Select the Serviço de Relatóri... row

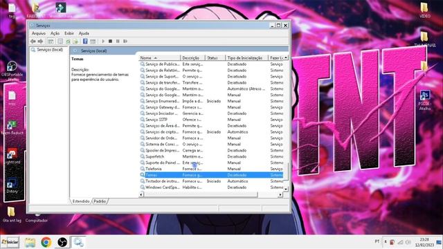(211, 71)
